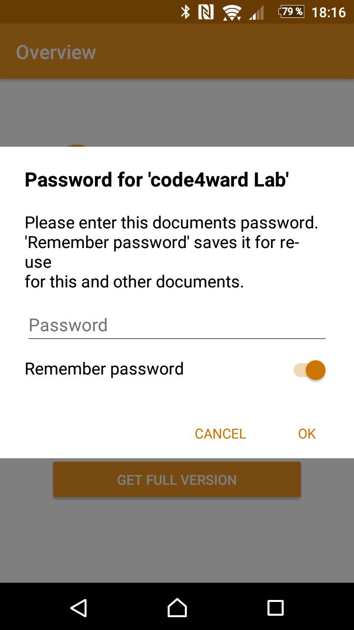Tap the partially hidden orange icon above dialog
Viewport: 354px width, 630px height.
coord(76,146)
